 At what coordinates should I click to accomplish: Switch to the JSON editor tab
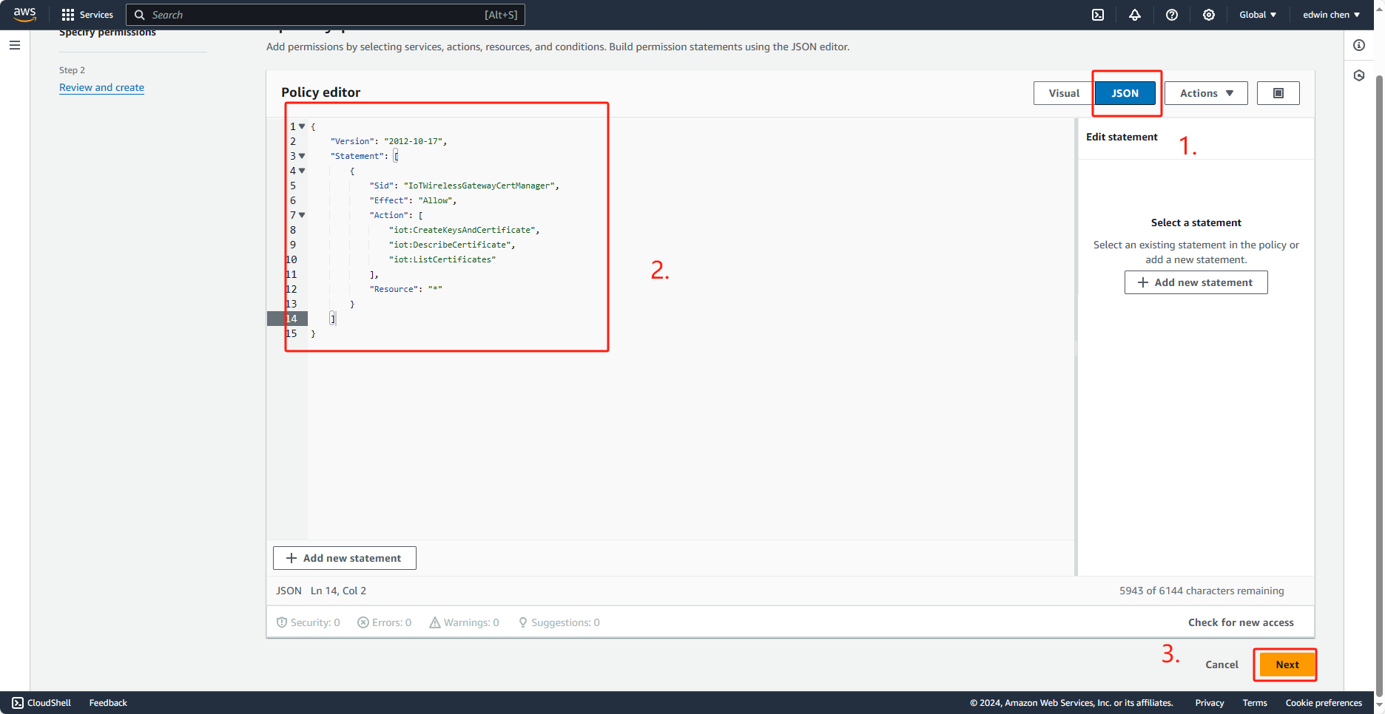tap(1125, 93)
